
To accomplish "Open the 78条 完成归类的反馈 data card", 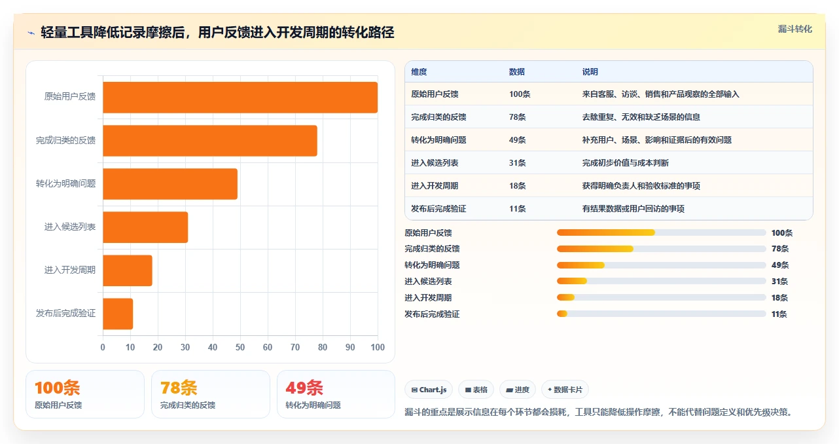I will click(211, 394).
